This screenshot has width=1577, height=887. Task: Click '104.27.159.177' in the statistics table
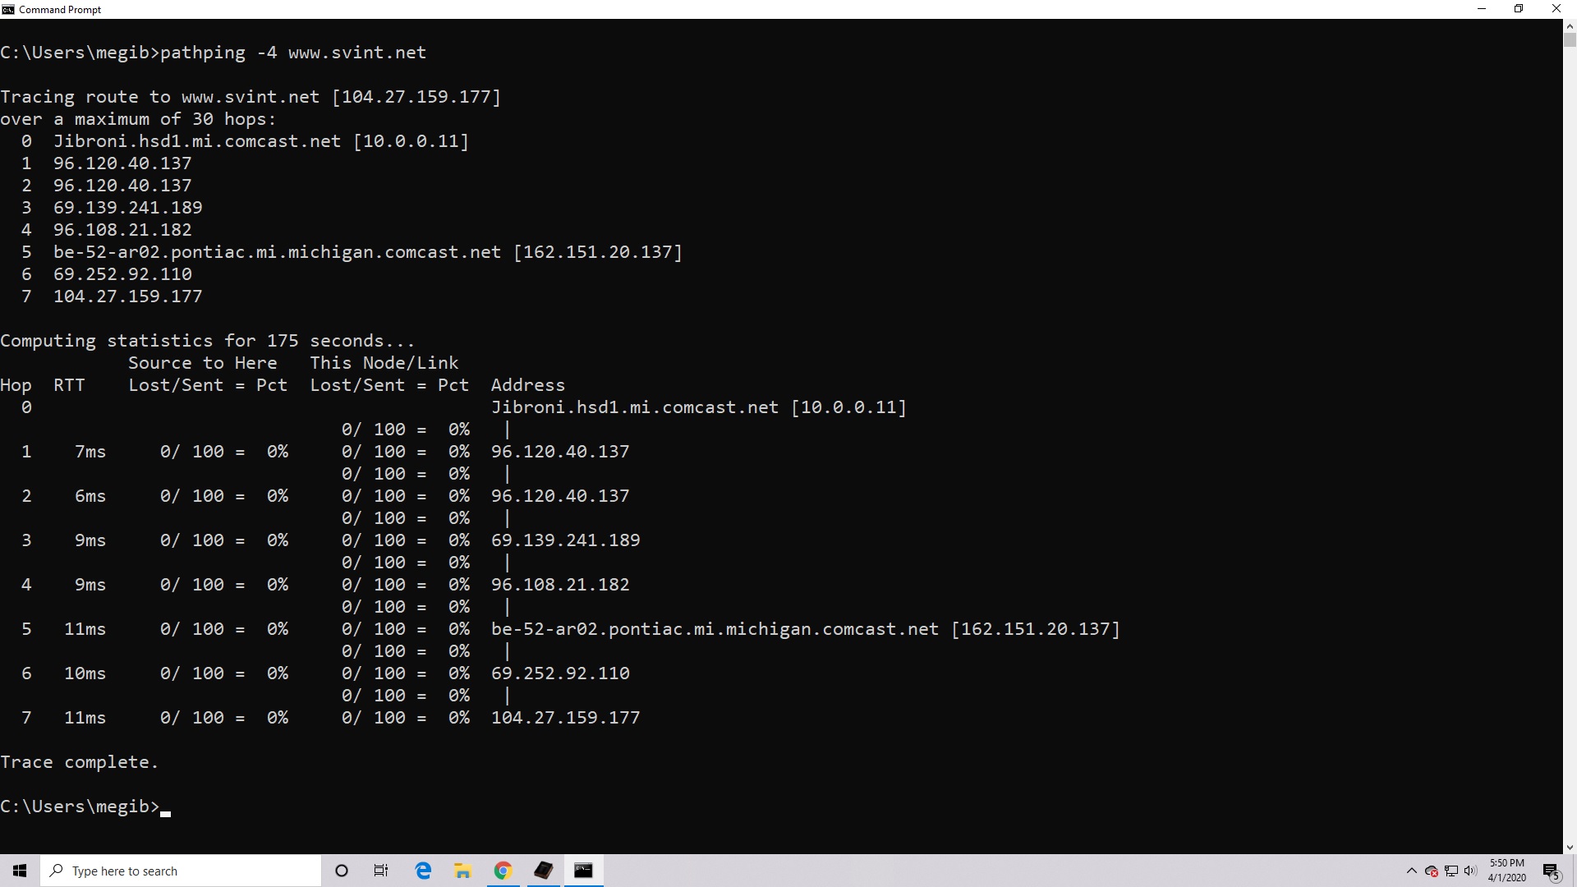566,718
